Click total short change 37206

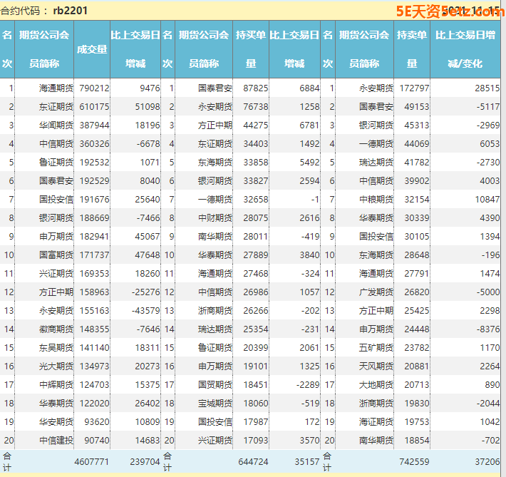(487, 462)
